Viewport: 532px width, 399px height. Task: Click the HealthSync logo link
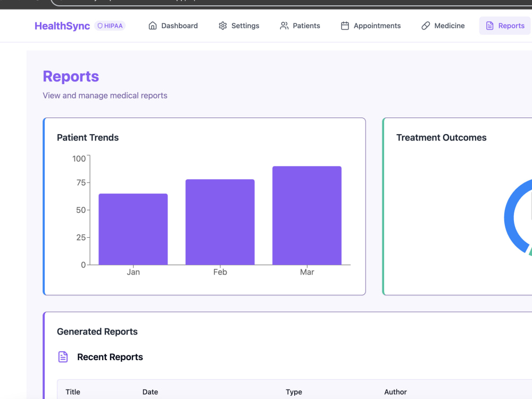(x=62, y=26)
